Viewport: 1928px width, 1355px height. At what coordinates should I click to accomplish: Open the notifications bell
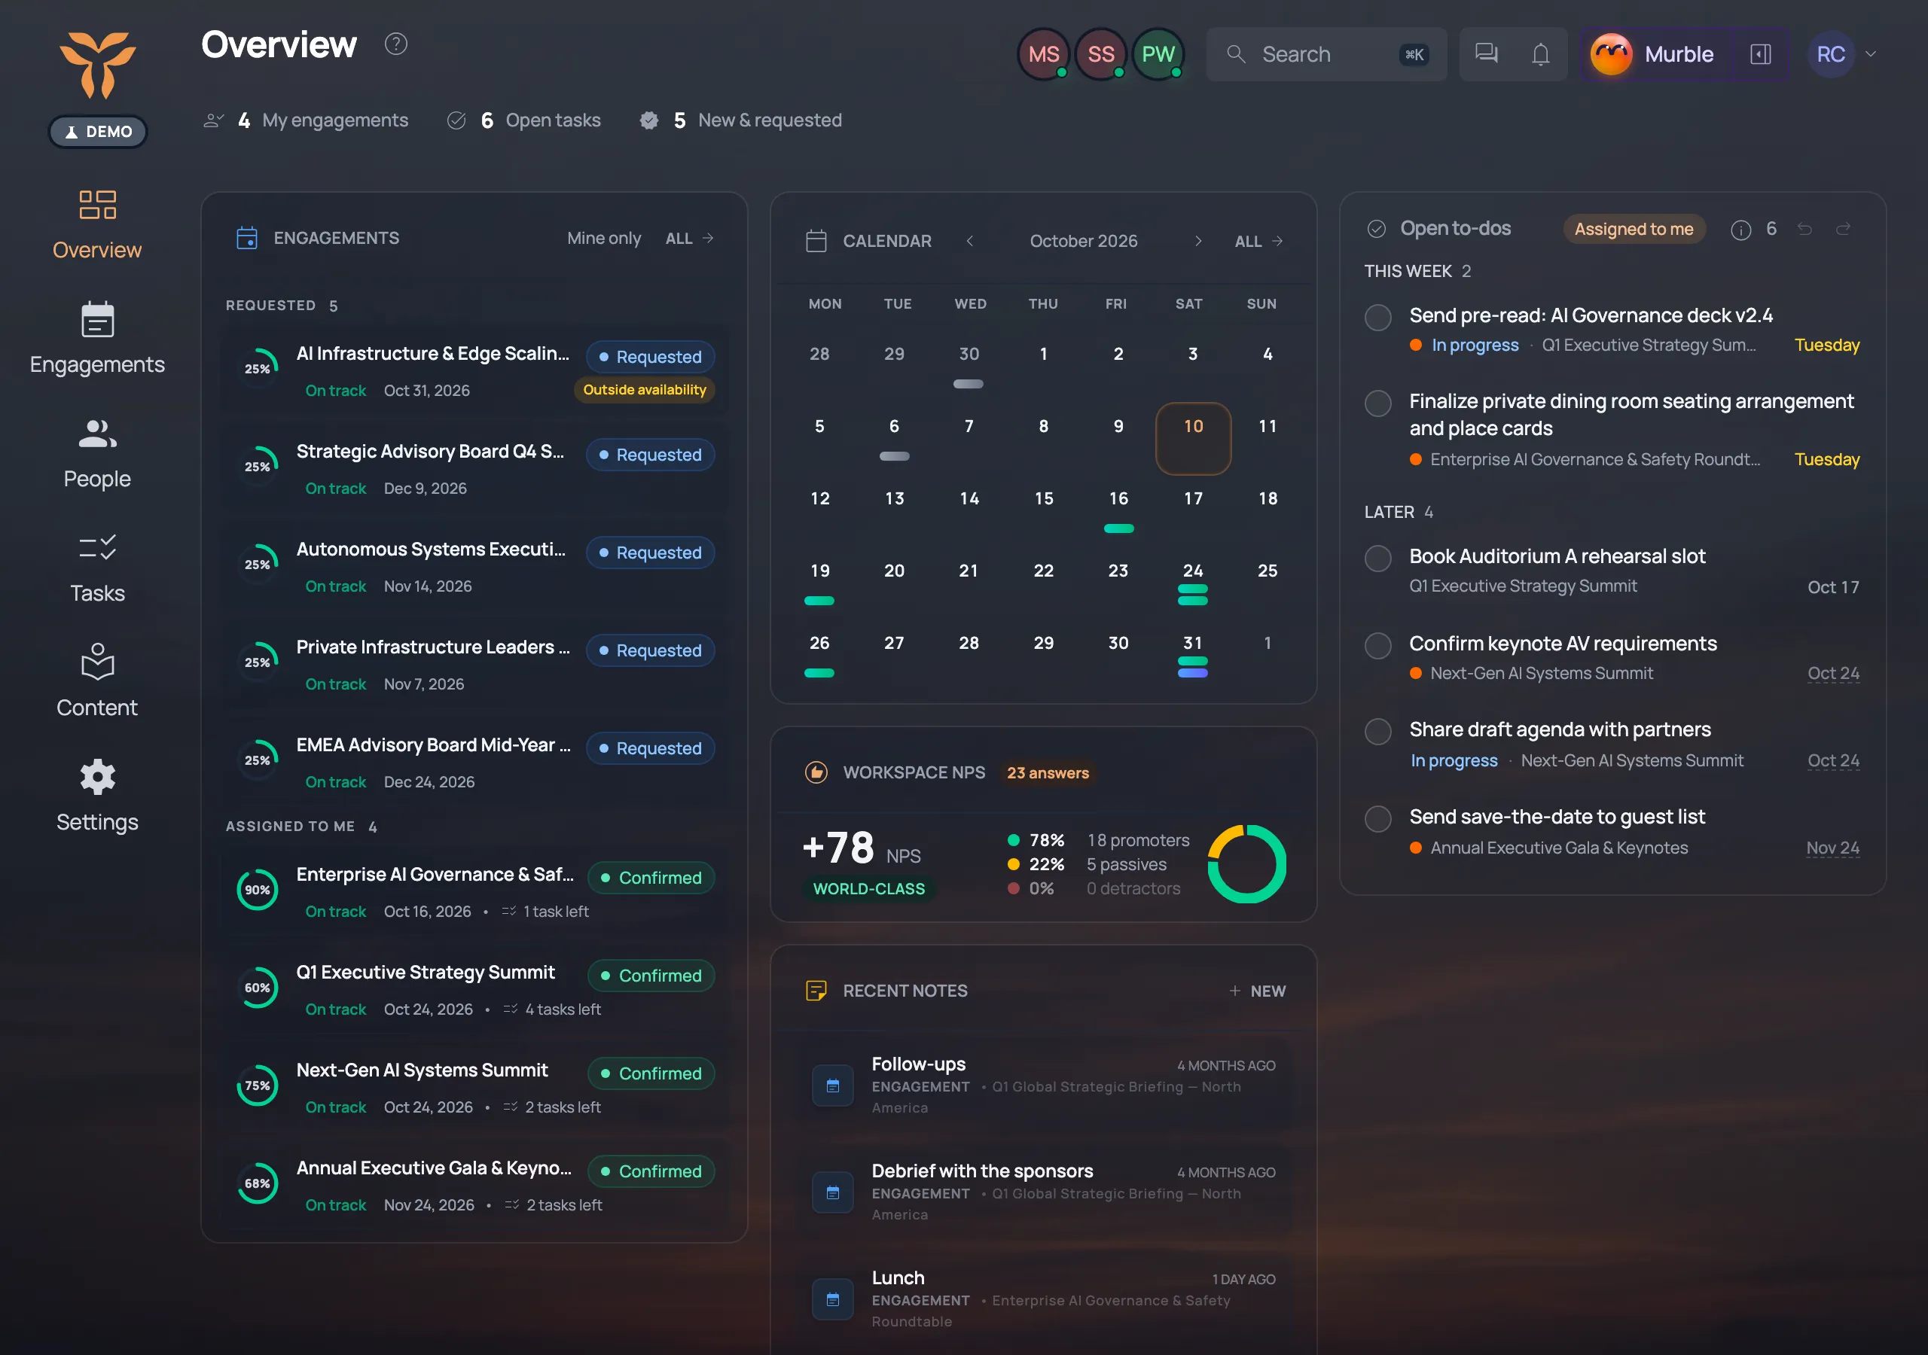(1540, 54)
